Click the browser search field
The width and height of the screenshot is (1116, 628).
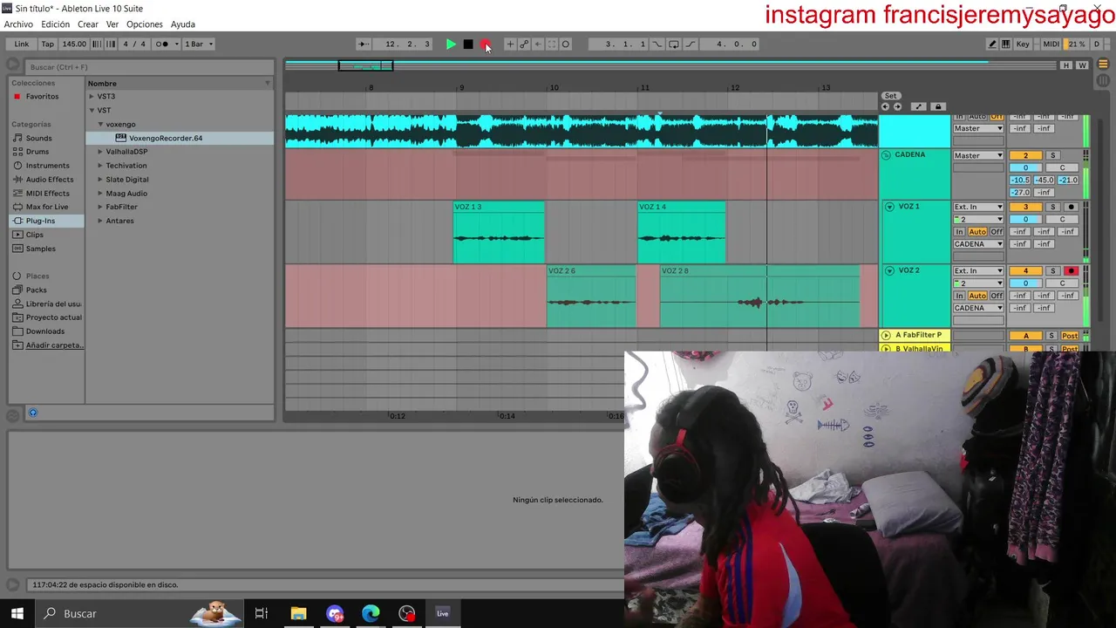click(148, 67)
